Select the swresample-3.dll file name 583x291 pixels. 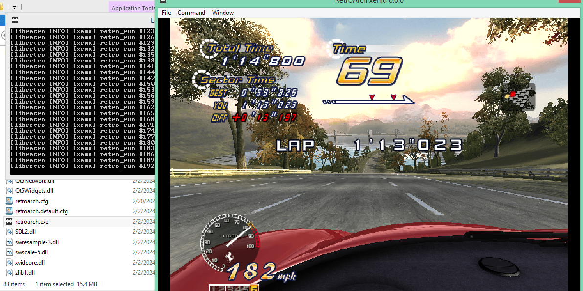point(37,242)
